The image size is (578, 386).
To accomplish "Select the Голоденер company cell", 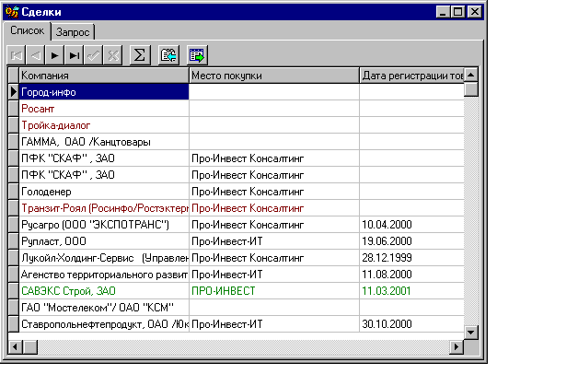I will [104, 192].
